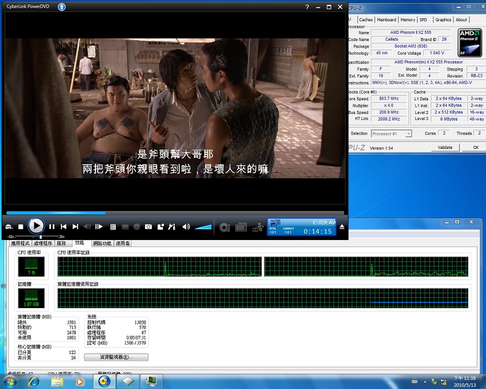
Task: Click the PowerDVD time display 0:14:15
Action: pyautogui.click(x=317, y=231)
